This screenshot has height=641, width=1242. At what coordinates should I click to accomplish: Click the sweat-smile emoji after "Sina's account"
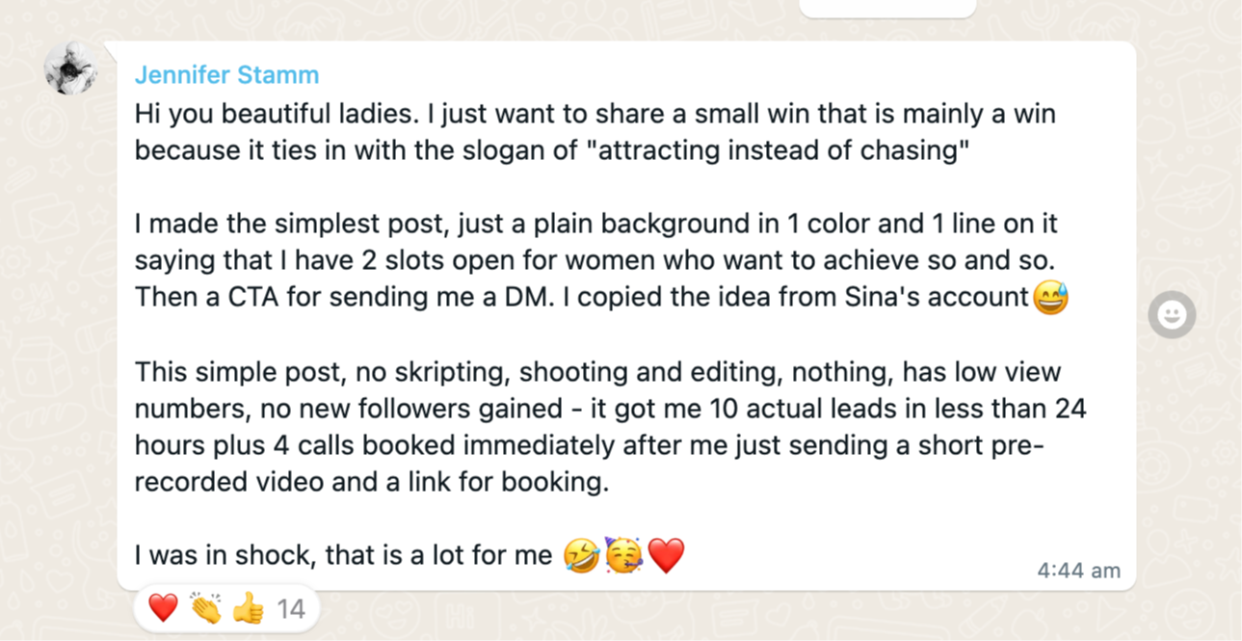coord(1050,298)
